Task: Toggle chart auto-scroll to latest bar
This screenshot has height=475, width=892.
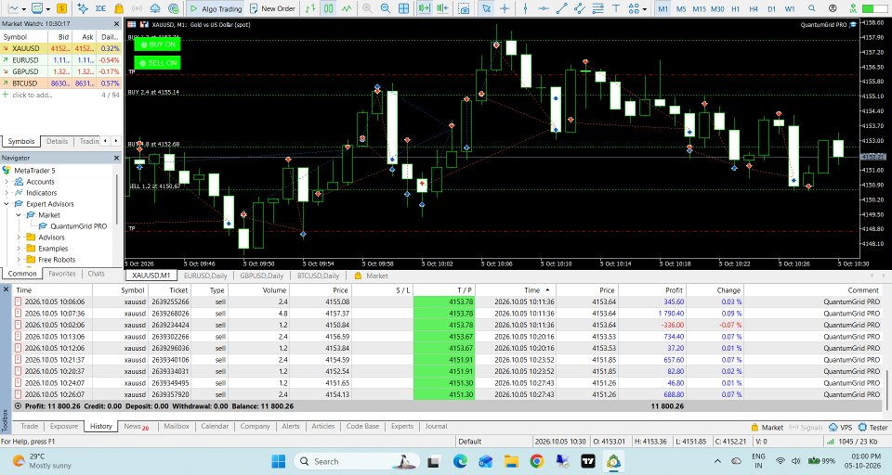Action: pos(424,8)
